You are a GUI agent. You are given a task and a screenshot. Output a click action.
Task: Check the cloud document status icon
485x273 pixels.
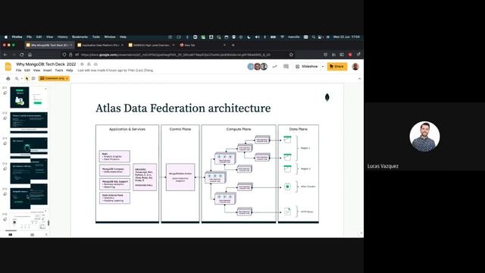coord(96,64)
